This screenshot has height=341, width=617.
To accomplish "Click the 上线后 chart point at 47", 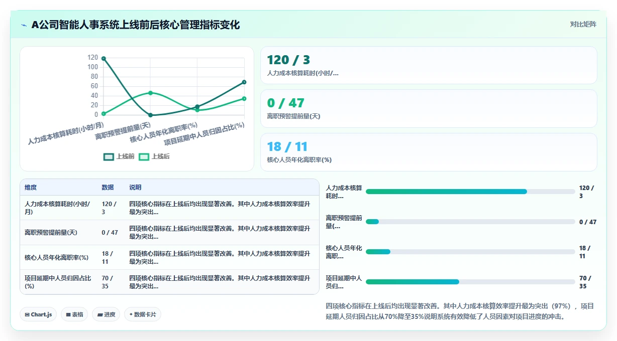I will [150, 93].
